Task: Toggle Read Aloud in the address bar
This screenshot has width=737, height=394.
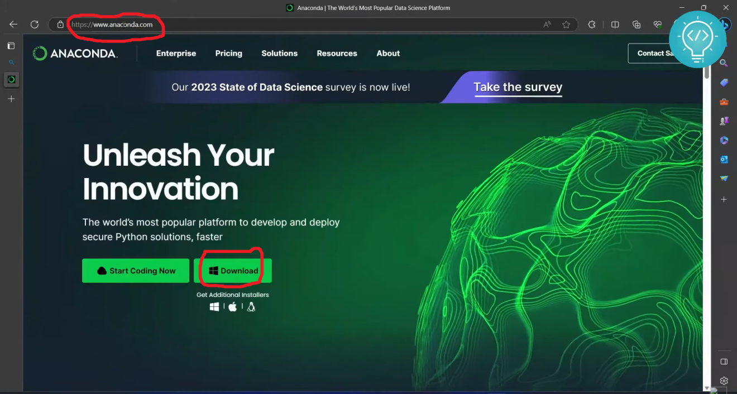Action: [547, 25]
